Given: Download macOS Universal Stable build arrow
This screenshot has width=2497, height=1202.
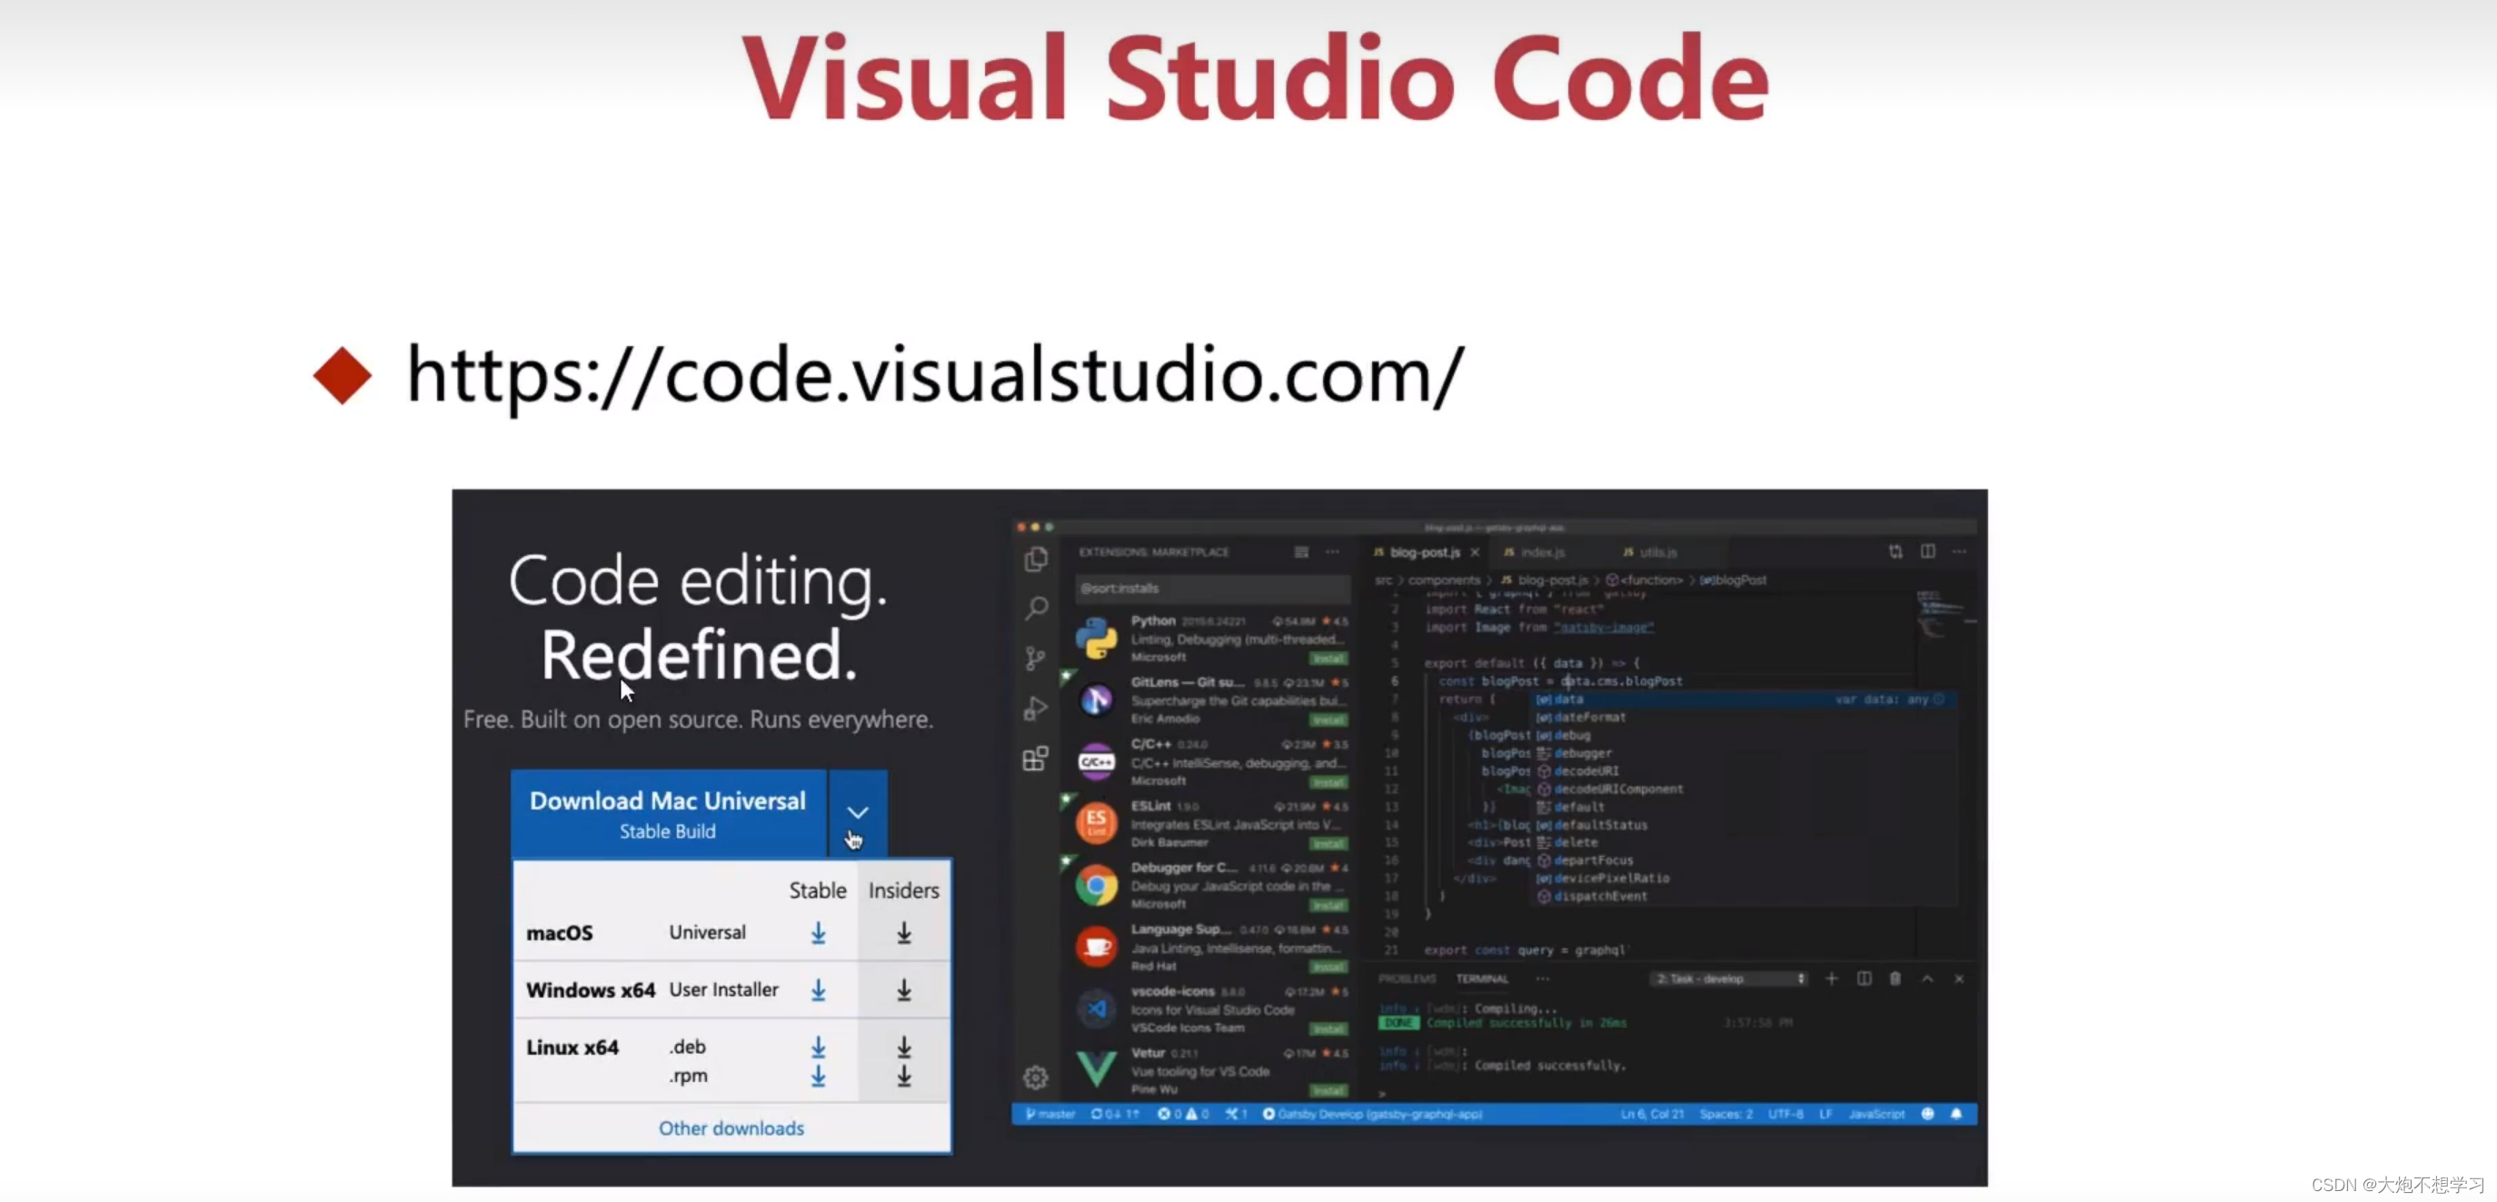Looking at the screenshot, I should [x=818, y=932].
